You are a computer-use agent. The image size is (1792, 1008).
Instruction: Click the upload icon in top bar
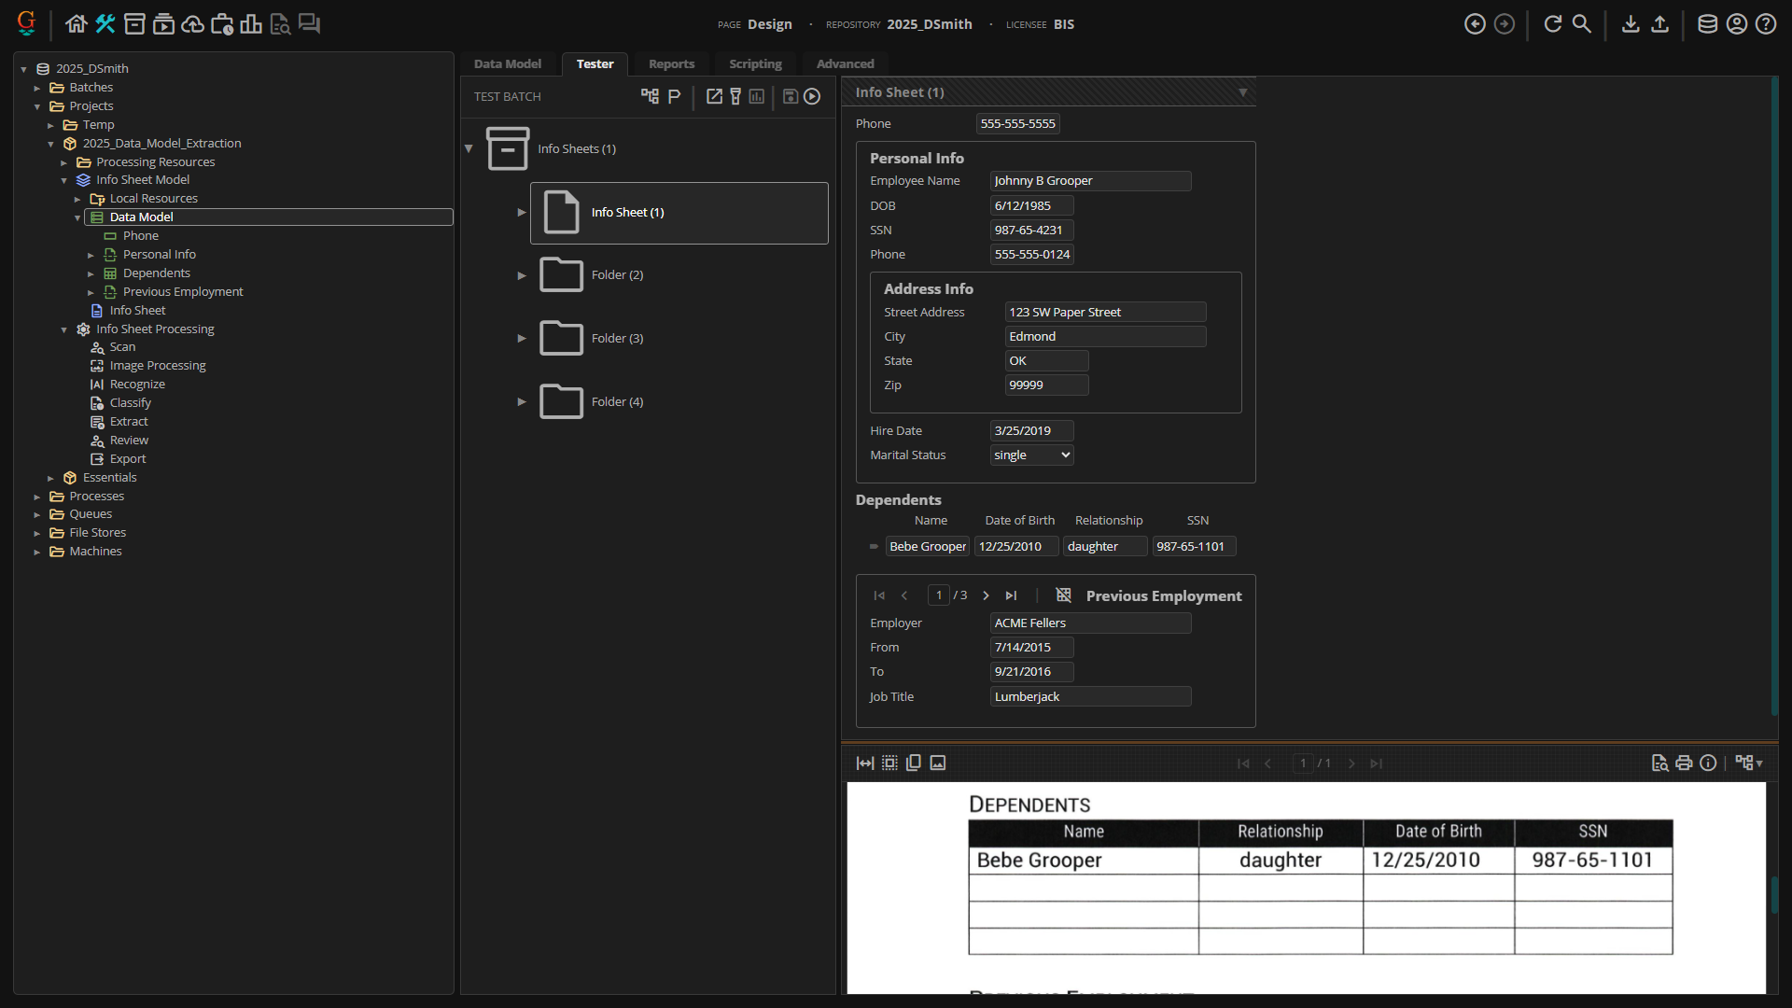click(x=1659, y=24)
